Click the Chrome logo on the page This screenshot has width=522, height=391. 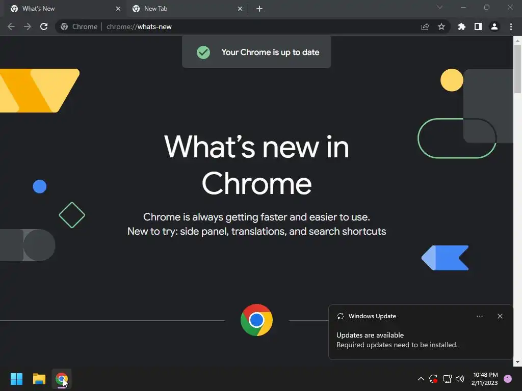point(256,320)
